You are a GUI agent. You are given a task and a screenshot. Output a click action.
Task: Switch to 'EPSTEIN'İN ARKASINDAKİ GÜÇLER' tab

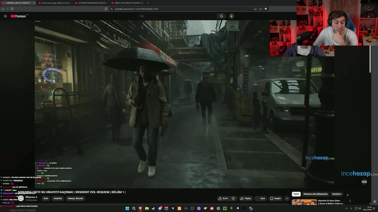tap(91, 3)
